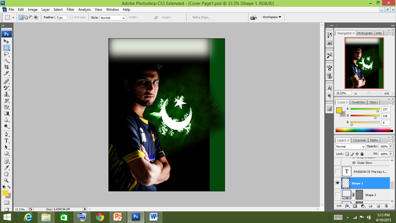Viewport: 396px width, 223px height.
Task: Select the Rounded Rectangle shape tool
Action: click(x=6, y=153)
